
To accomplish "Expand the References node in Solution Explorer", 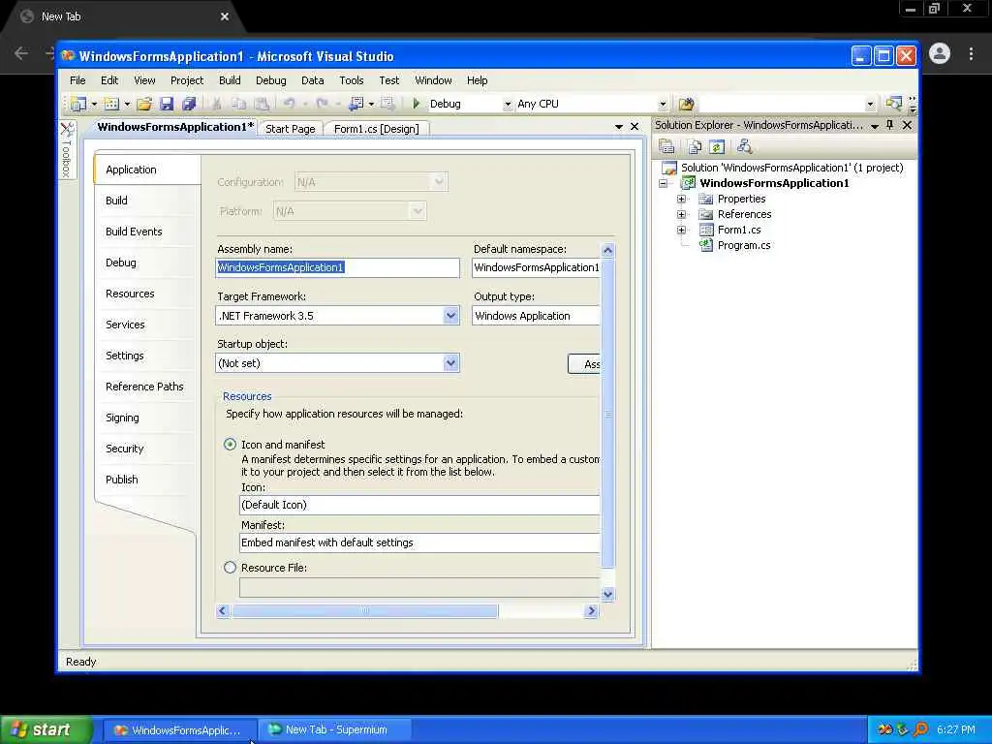I will 681,214.
